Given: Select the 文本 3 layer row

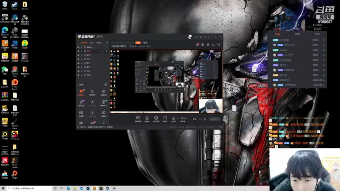Looking at the screenshot, I should coord(93,59).
